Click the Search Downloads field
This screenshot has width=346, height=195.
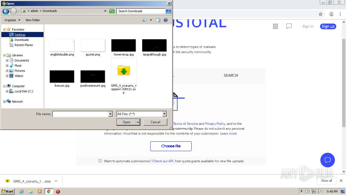click(141, 11)
